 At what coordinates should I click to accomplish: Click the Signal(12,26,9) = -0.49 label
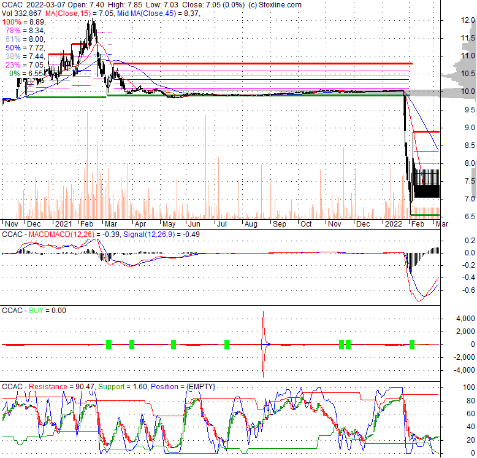pyautogui.click(x=161, y=235)
